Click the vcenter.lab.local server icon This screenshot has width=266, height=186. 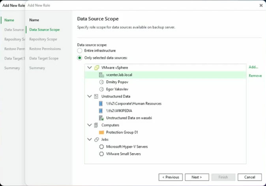101,75
